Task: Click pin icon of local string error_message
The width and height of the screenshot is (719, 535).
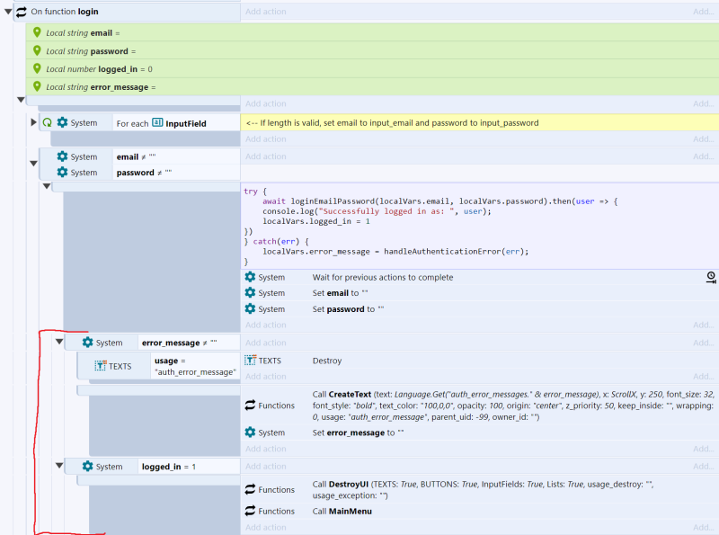Action: 37,86
